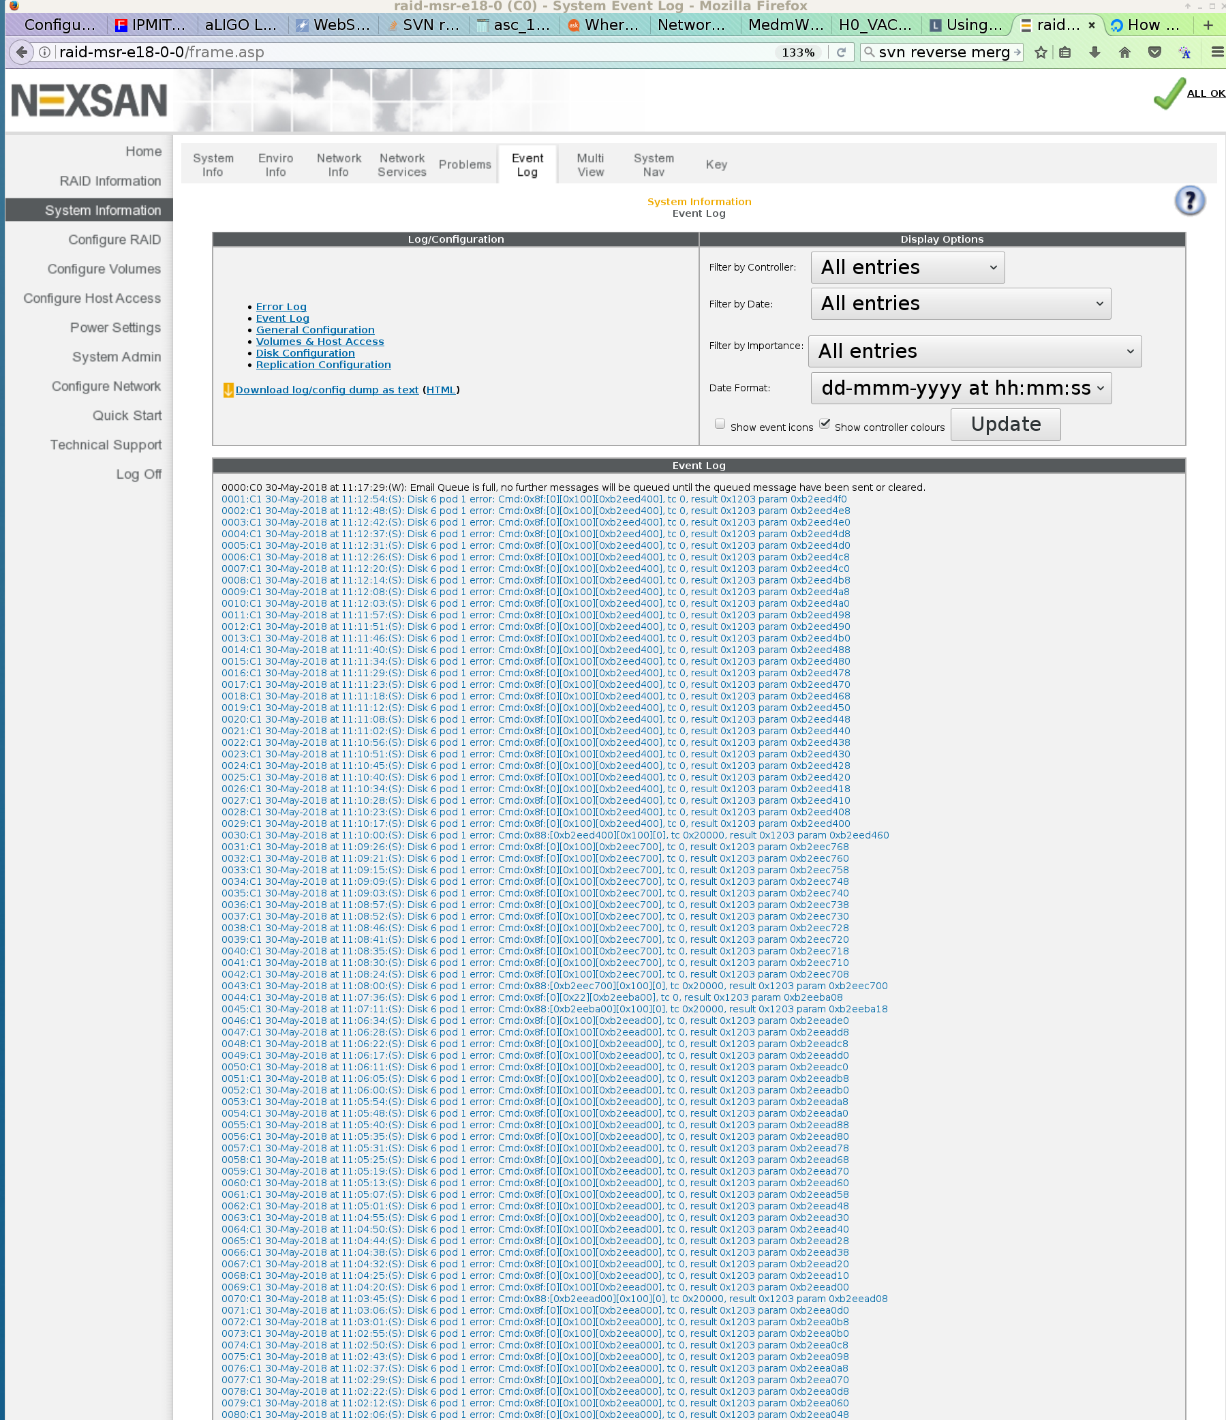Open the Firefox hamburger menu
Viewport: 1226px width, 1420px height.
pyautogui.click(x=1217, y=52)
